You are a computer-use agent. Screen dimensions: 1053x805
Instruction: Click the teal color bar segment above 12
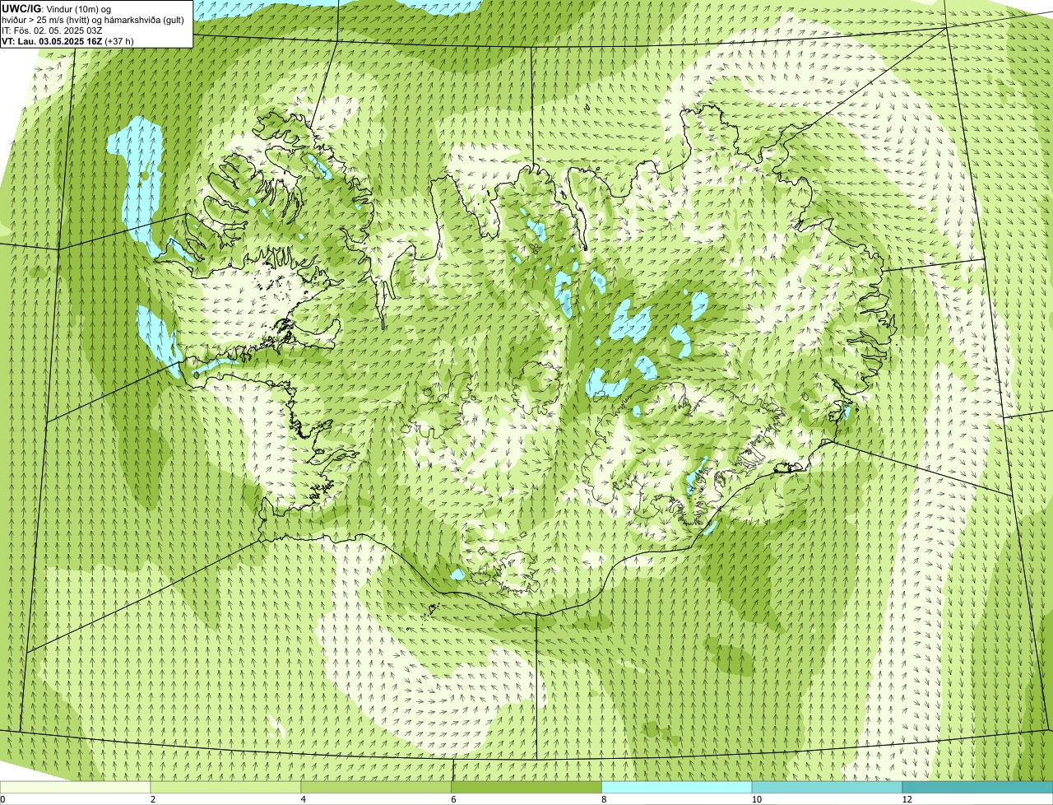coord(978,787)
